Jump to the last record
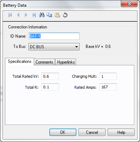The height and width of the screenshot is (142, 140). click(34, 15)
